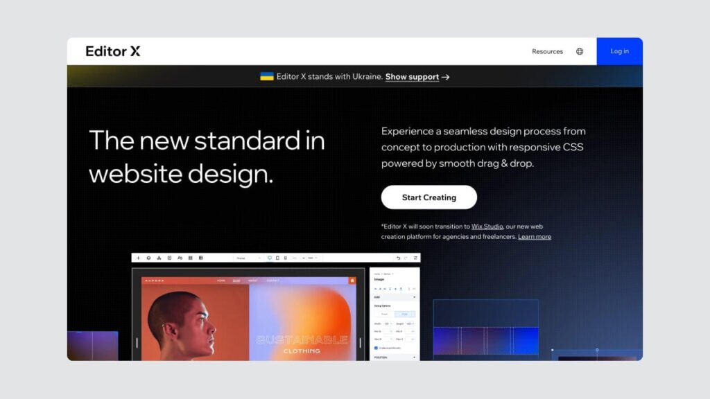The image size is (710, 399).
Task: Toggle the blue checkbox in inspector panel
Action: pos(376,348)
